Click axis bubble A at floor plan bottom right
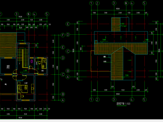The image size is (163, 122). pyautogui.click(x=63, y=100)
